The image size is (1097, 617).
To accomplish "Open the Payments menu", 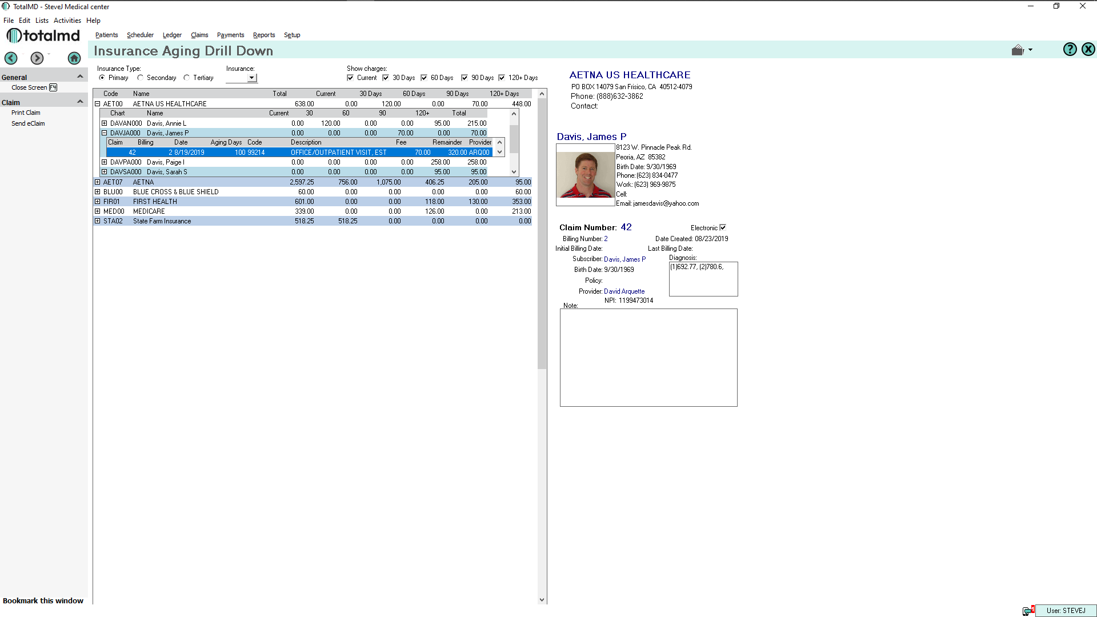I will click(x=230, y=35).
